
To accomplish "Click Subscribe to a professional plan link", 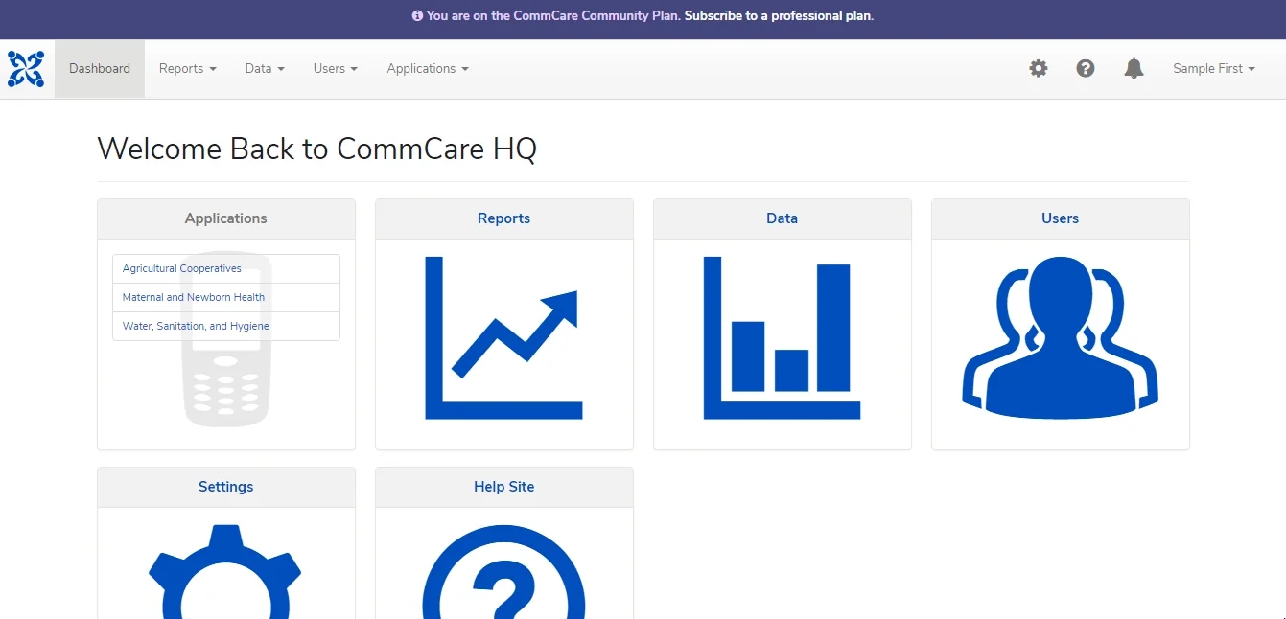I will point(779,16).
